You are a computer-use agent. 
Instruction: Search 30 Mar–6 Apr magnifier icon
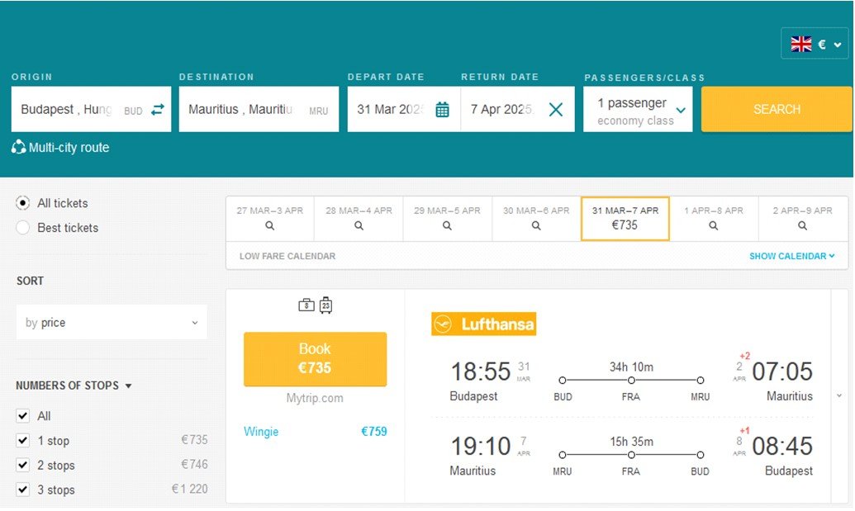(536, 225)
